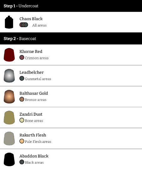Screen dimensions: 142x169
Task: Click the Gunmetal areas color swatch
Action: (x=22, y=79)
